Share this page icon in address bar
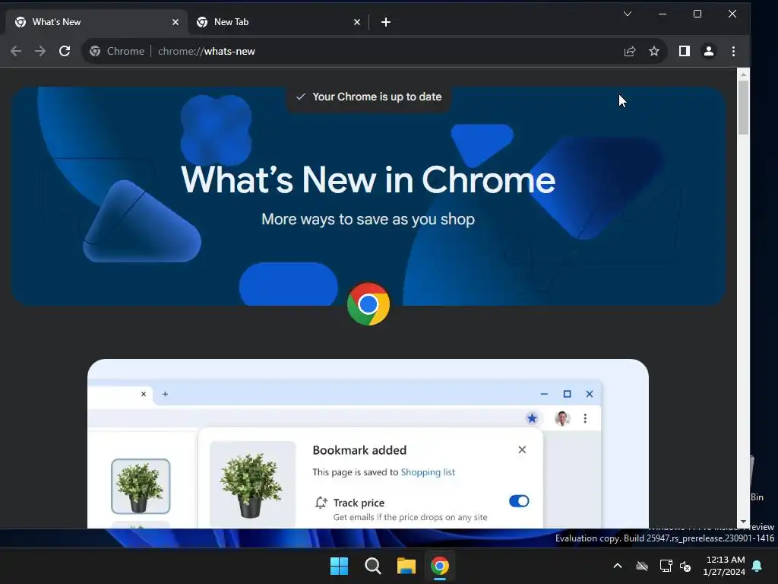 click(x=630, y=51)
